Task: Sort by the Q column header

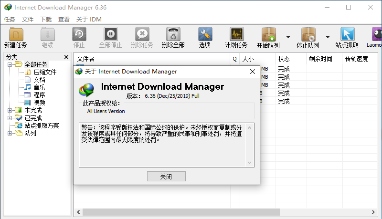Action: (235, 59)
